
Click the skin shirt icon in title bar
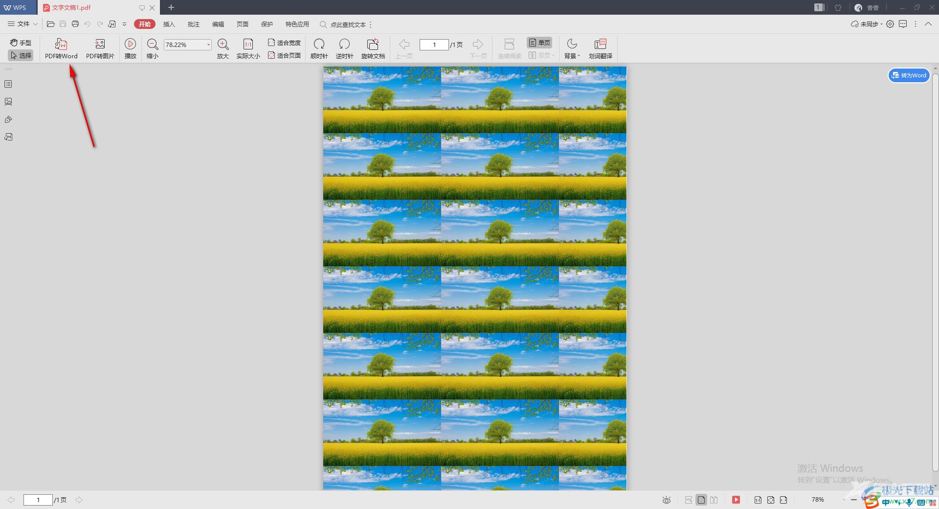(838, 7)
